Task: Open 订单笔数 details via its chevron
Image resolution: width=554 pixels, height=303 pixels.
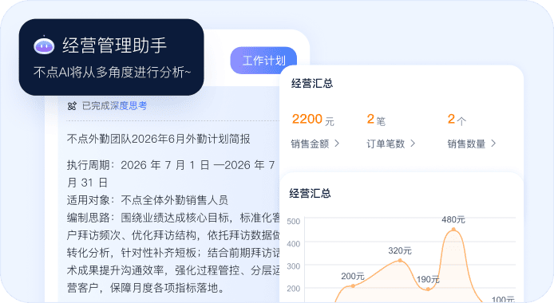Action: [413, 144]
